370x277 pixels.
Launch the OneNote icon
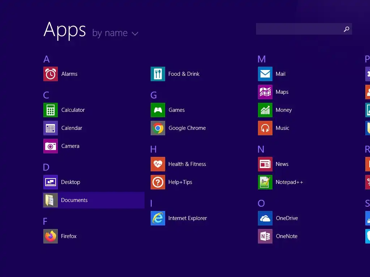tap(265, 236)
